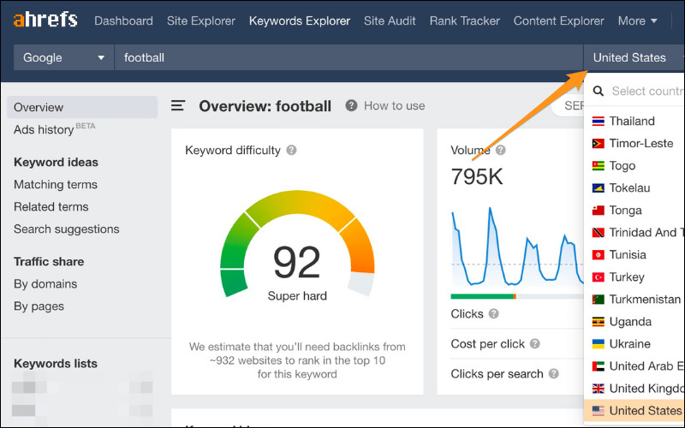685x428 pixels.
Task: Open Related terms in sidebar
Action: (x=51, y=206)
